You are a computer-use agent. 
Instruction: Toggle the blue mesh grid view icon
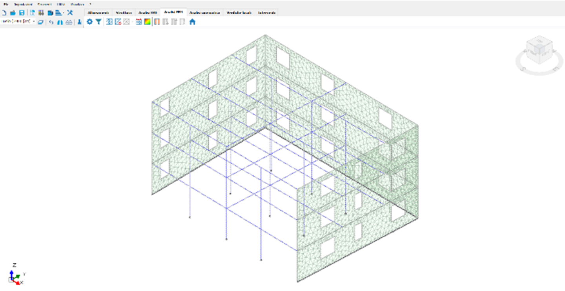(x=109, y=22)
